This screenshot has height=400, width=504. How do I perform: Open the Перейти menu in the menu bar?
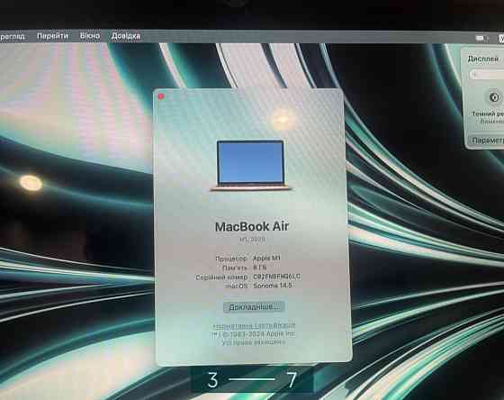[x=52, y=36]
